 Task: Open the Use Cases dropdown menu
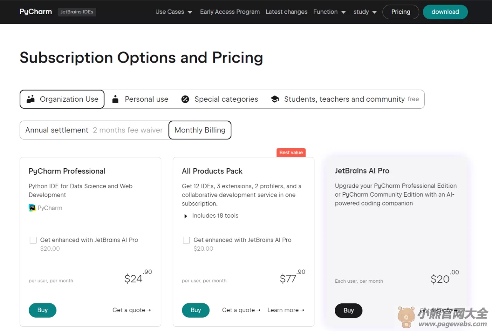[x=174, y=12]
